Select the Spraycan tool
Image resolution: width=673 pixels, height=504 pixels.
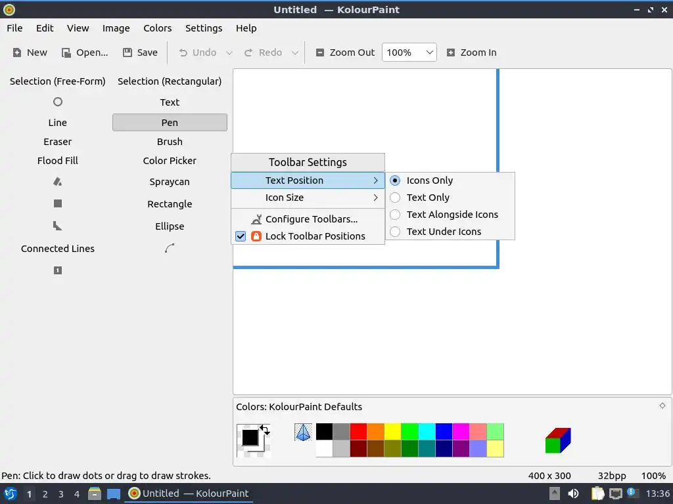coord(170,182)
